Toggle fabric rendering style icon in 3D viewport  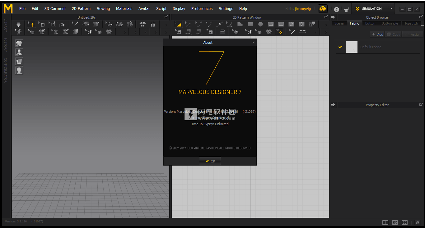click(x=19, y=62)
